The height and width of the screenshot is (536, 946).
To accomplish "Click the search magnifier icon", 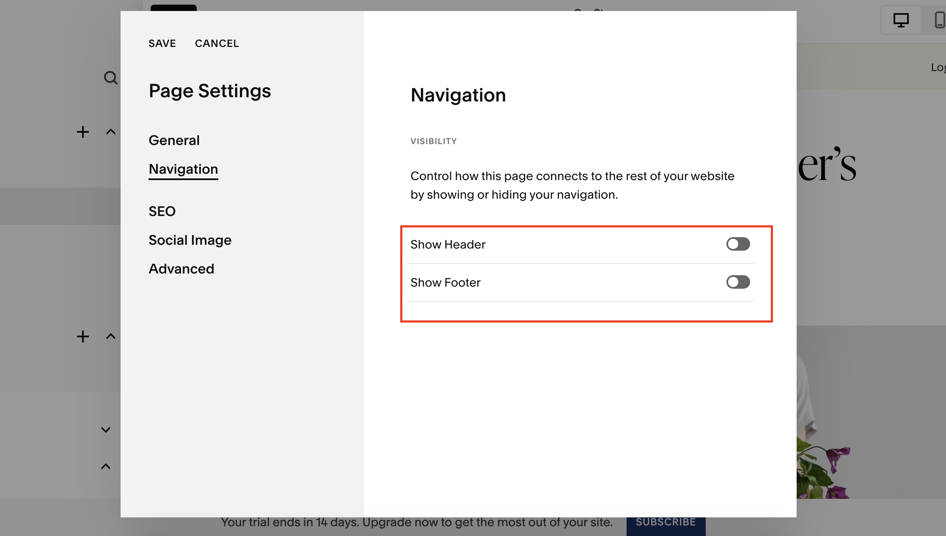I will pyautogui.click(x=110, y=78).
